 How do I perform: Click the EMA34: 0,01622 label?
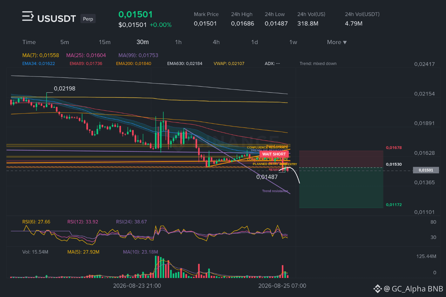click(x=38, y=63)
